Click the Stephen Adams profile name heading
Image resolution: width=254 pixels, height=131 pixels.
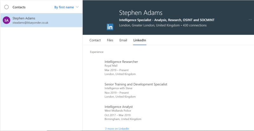141,13
